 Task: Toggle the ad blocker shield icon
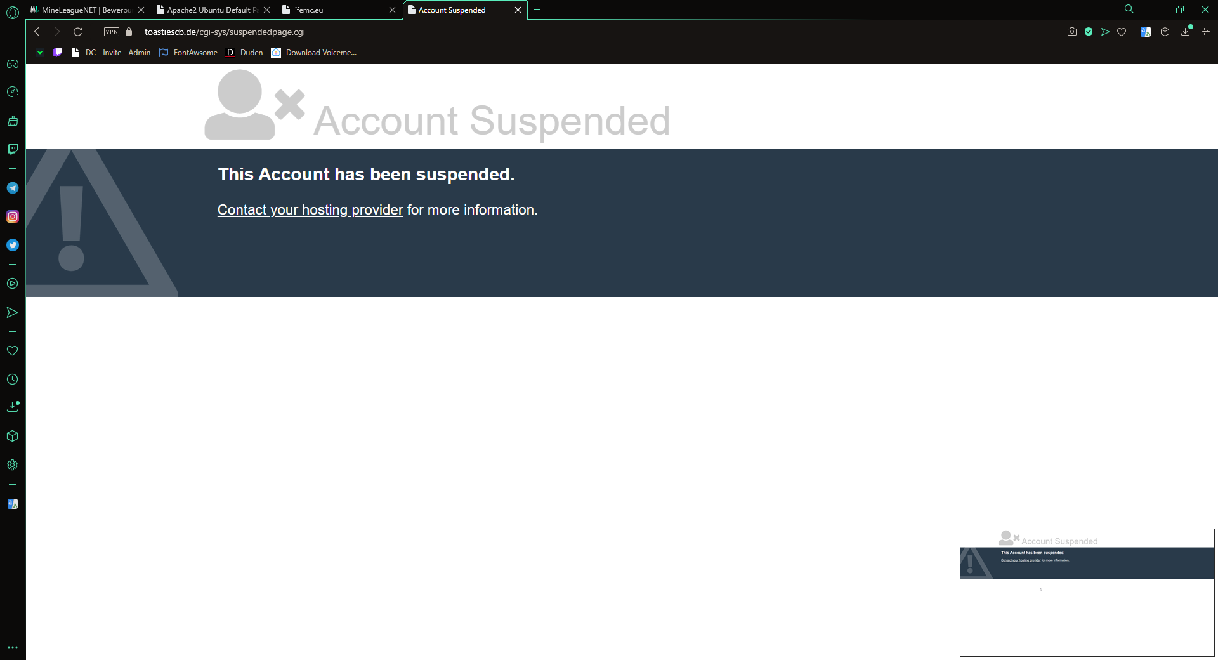point(1089,32)
